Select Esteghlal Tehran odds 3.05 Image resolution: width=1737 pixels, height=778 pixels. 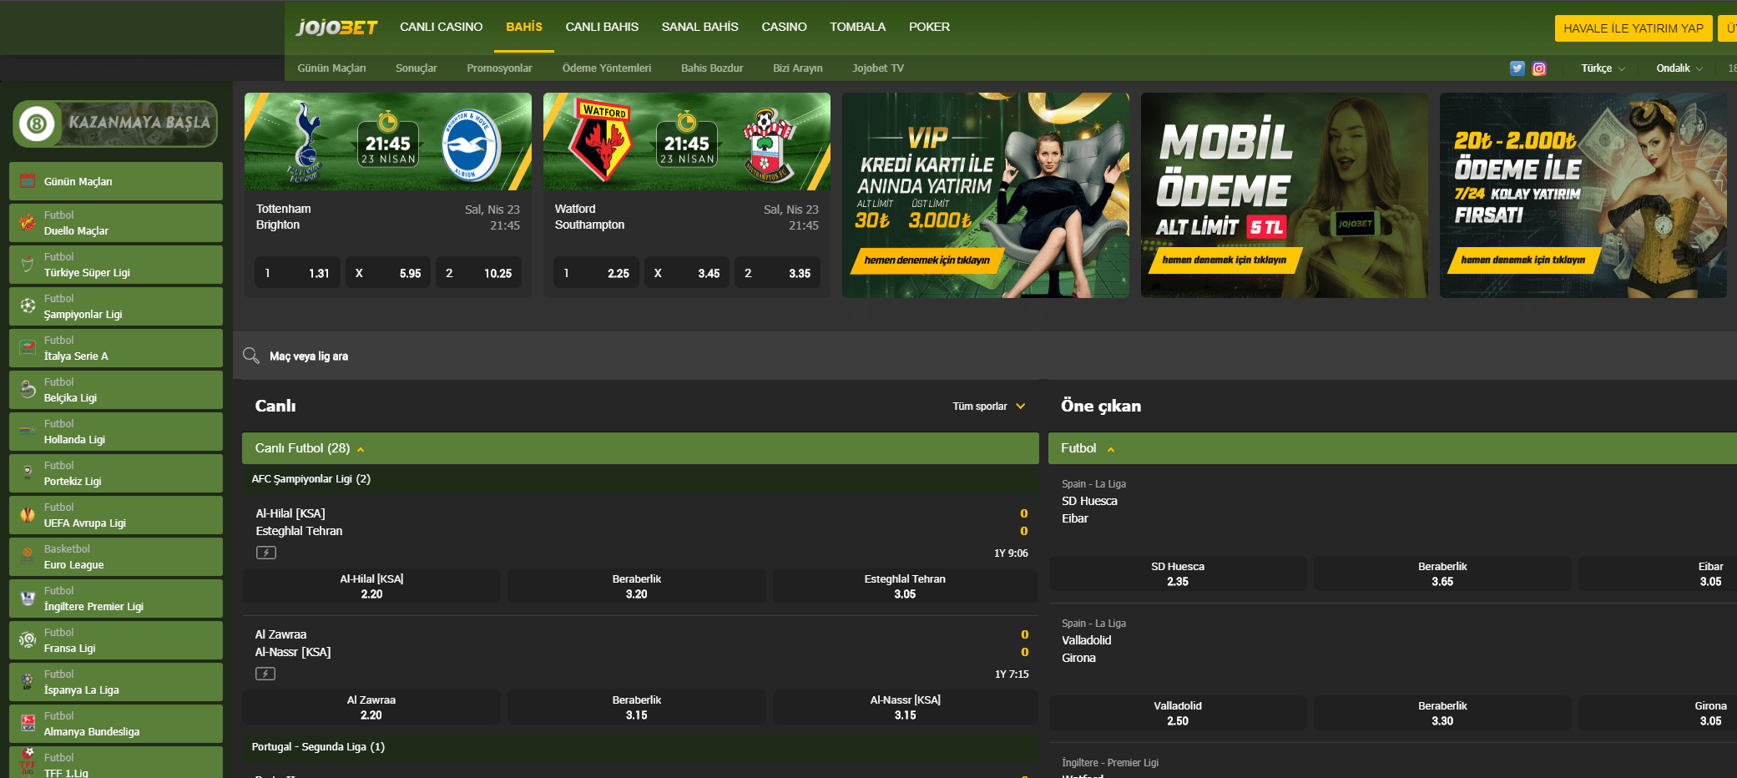coord(905,586)
